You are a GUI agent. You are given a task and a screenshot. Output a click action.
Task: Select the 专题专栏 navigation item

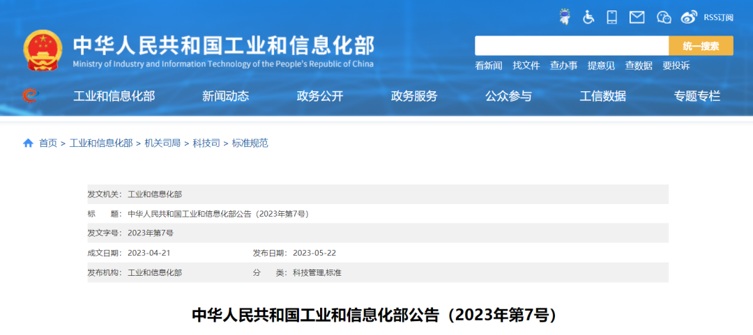coord(697,97)
